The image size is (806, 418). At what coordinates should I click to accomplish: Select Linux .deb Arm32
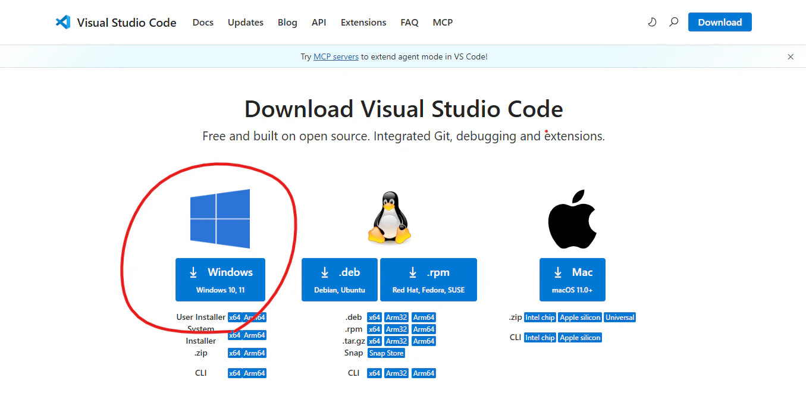[396, 318]
